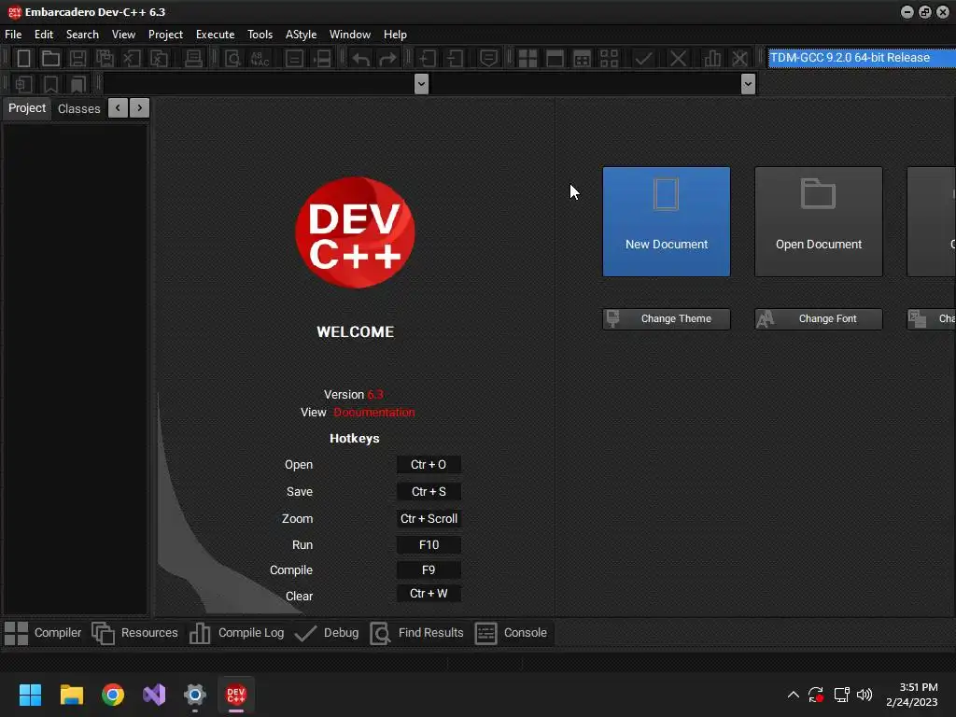Click the Stop execution X toolbar icon
This screenshot has width=956, height=717.
678,59
